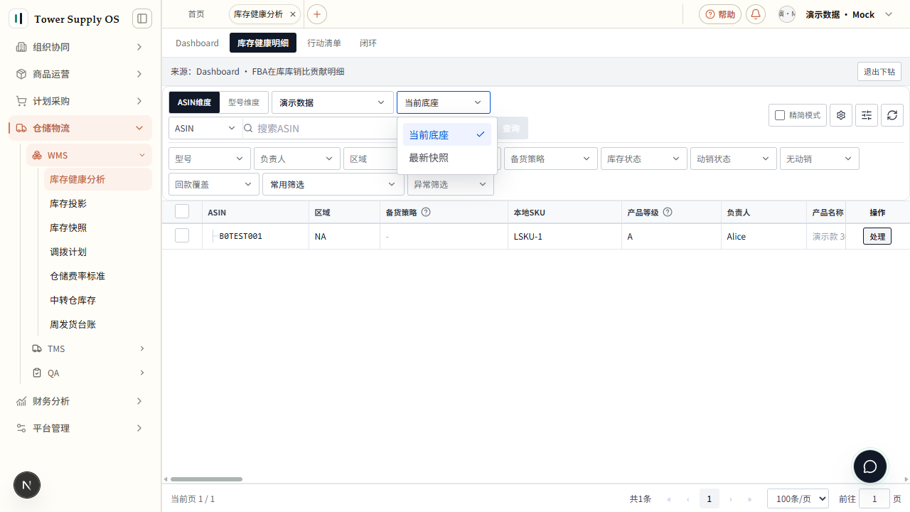Close the 库存健康分析 tab

click(293, 14)
